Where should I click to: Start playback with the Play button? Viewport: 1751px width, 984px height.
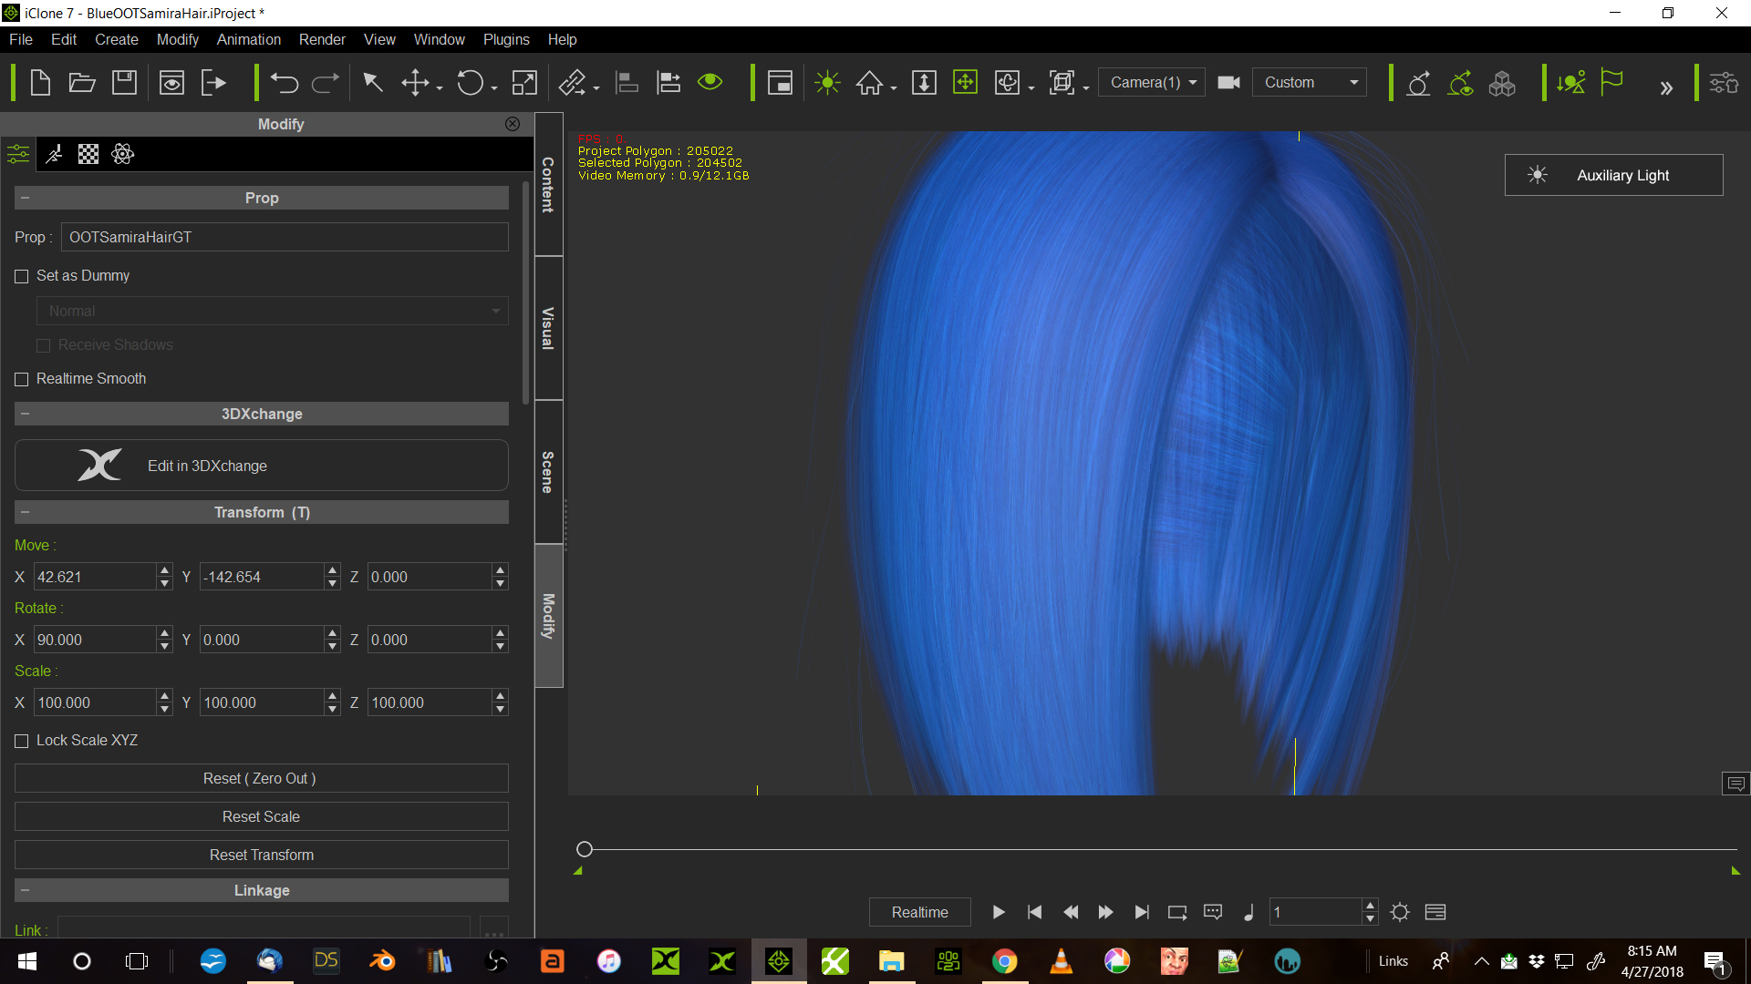pyautogui.click(x=999, y=912)
